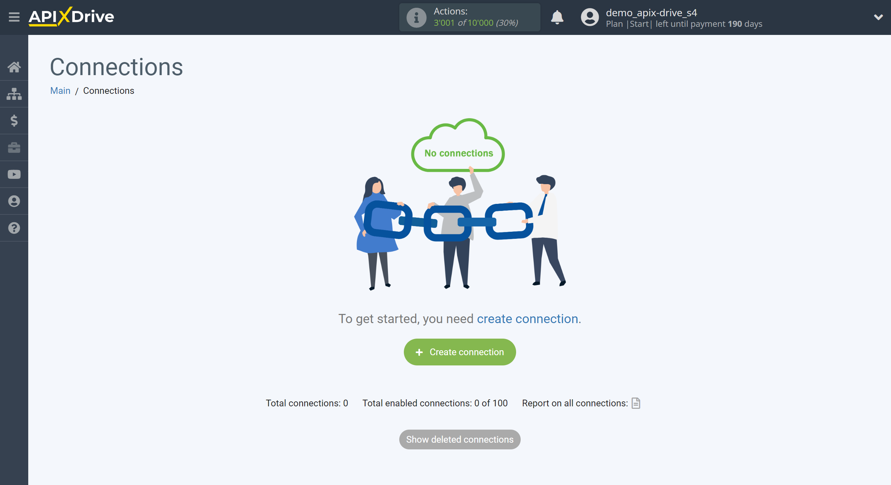
Task: Click the Actions usage progress bar
Action: click(470, 17)
